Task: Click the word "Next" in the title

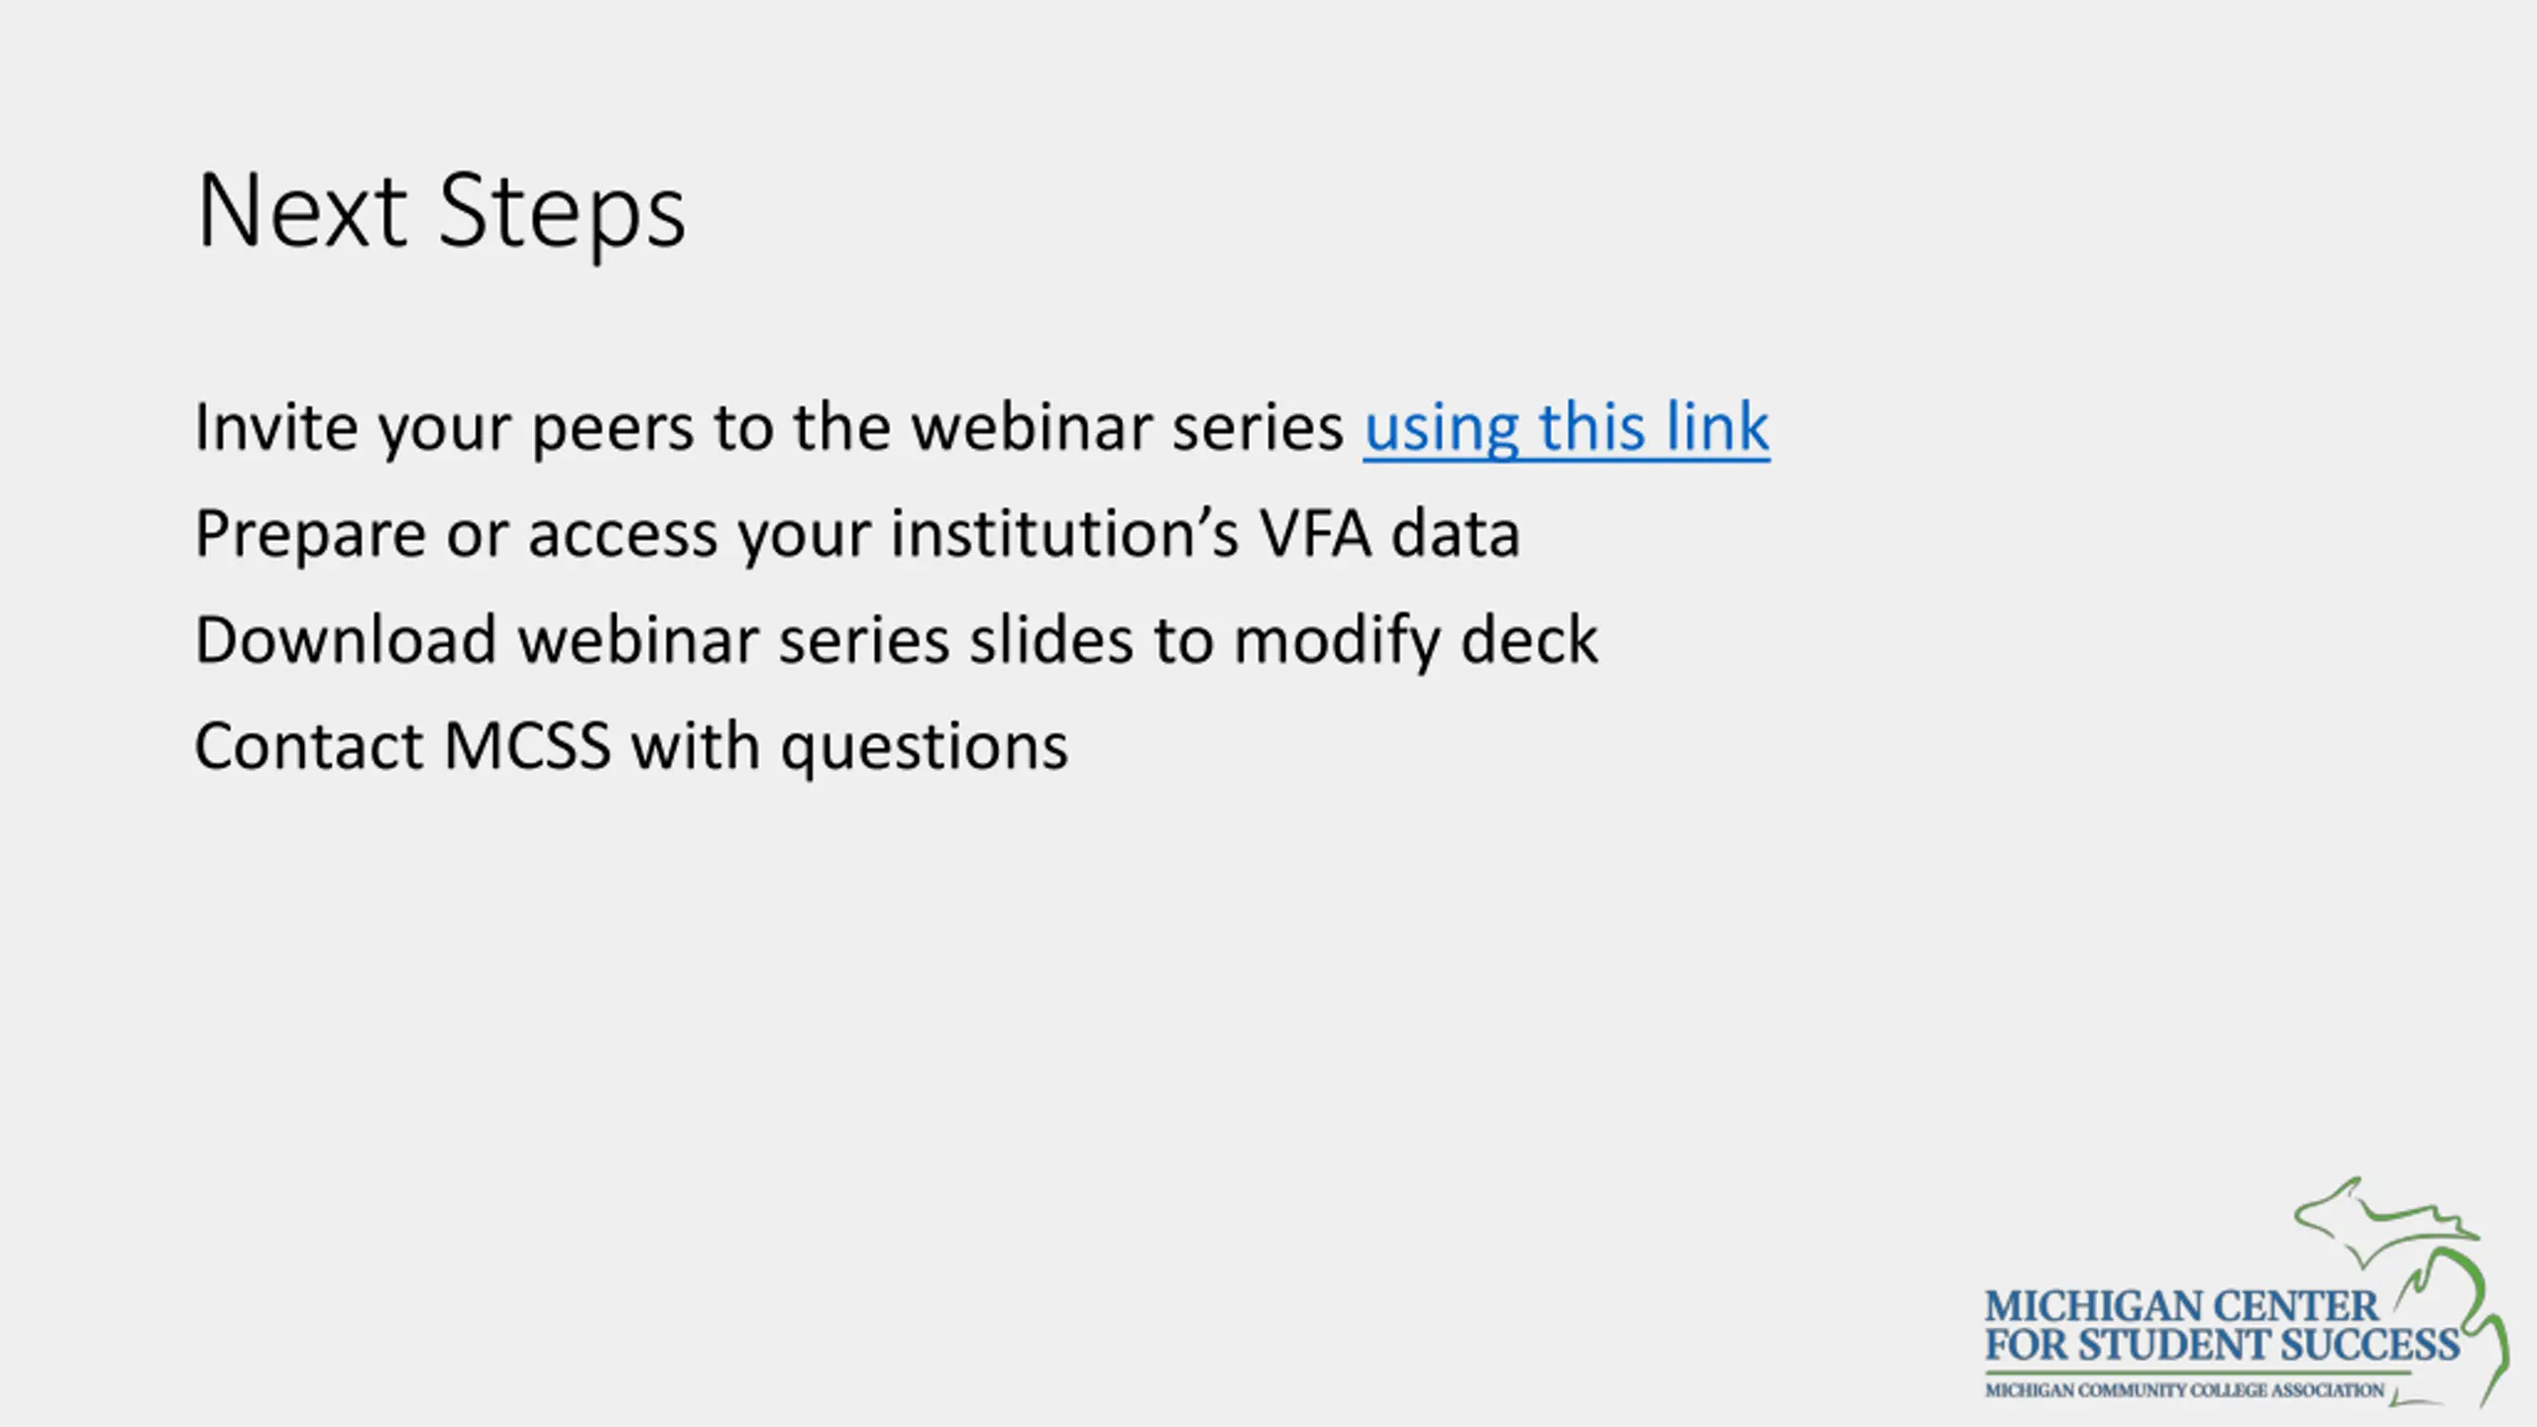Action: (x=302, y=211)
